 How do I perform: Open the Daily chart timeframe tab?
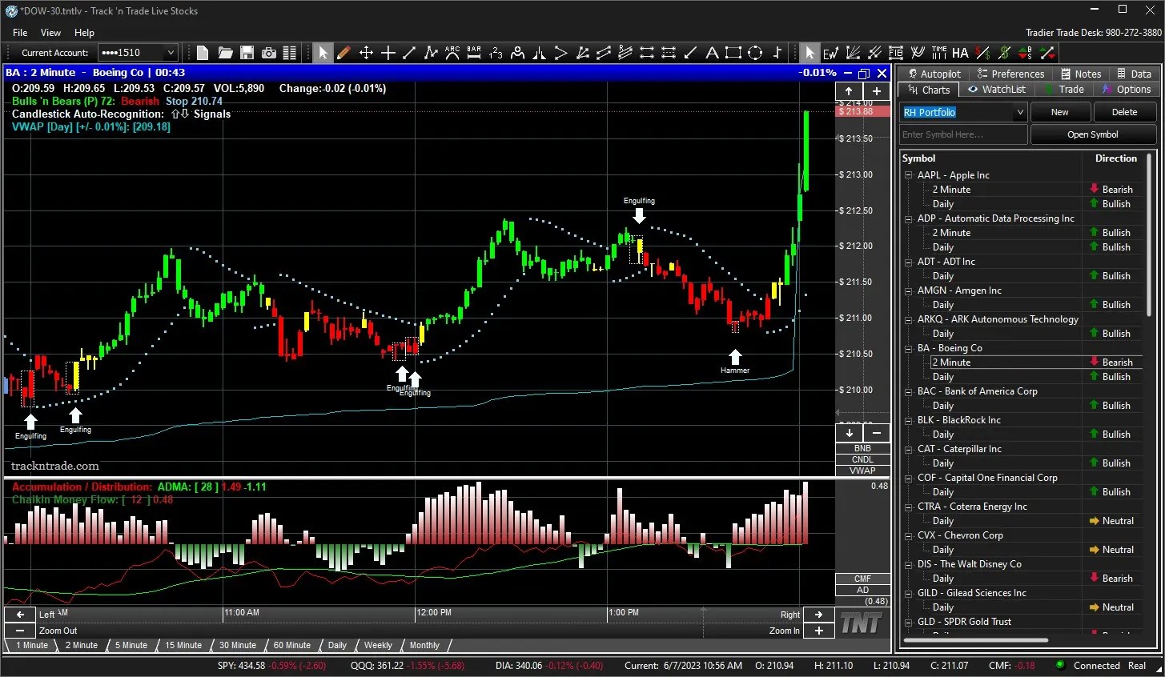click(x=336, y=645)
